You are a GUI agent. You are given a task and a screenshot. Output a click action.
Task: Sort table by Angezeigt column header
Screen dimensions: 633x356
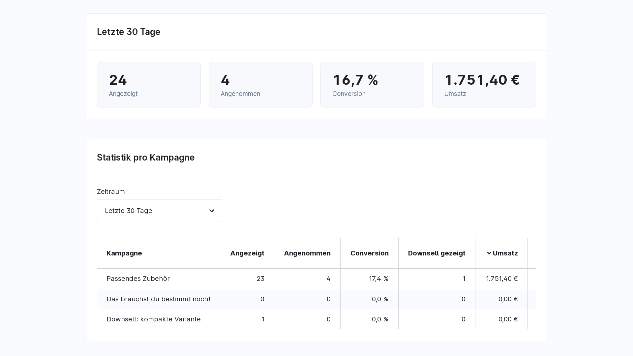tap(247, 253)
